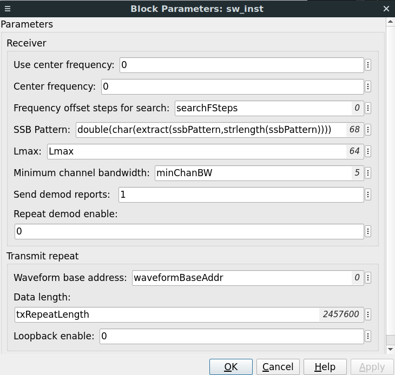Click options dots for Repeat demod enable

click(368, 231)
